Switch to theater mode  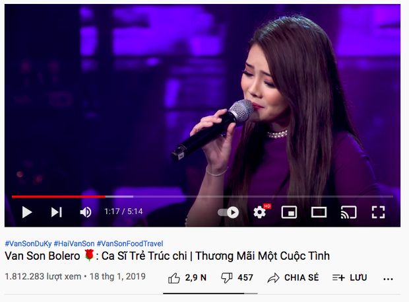pyautogui.click(x=319, y=212)
